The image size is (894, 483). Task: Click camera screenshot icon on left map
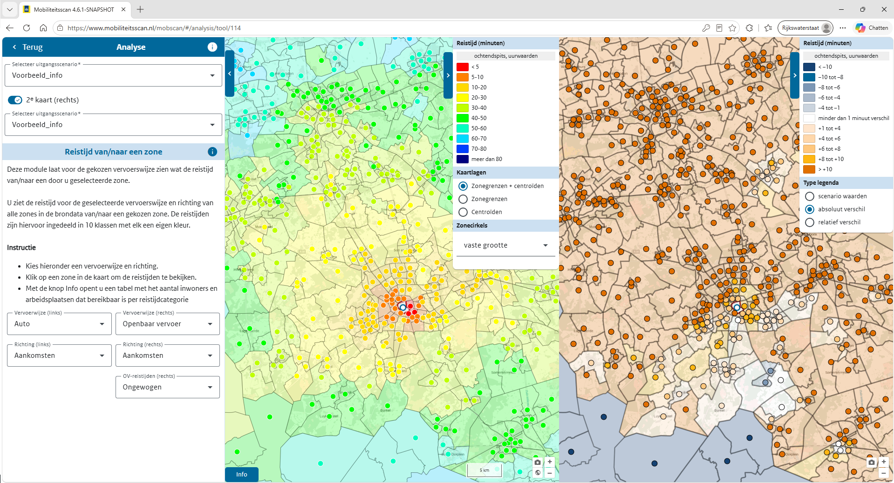click(x=538, y=462)
